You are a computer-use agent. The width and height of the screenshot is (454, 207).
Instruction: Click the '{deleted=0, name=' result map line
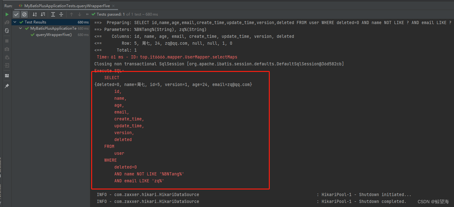pos(173,84)
